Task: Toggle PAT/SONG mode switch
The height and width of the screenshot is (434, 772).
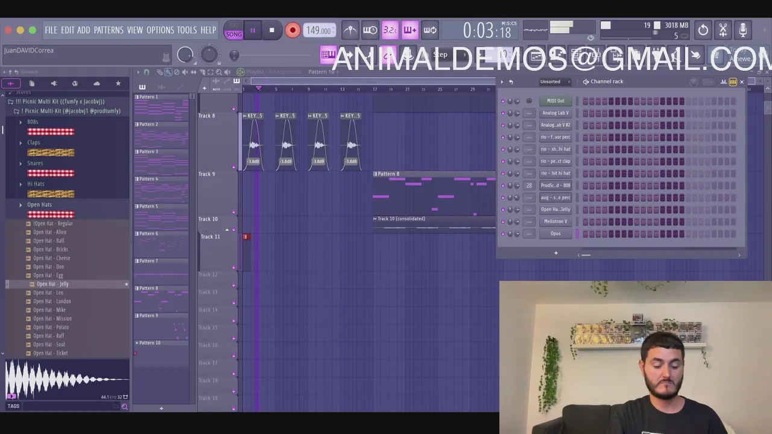Action: 233,31
